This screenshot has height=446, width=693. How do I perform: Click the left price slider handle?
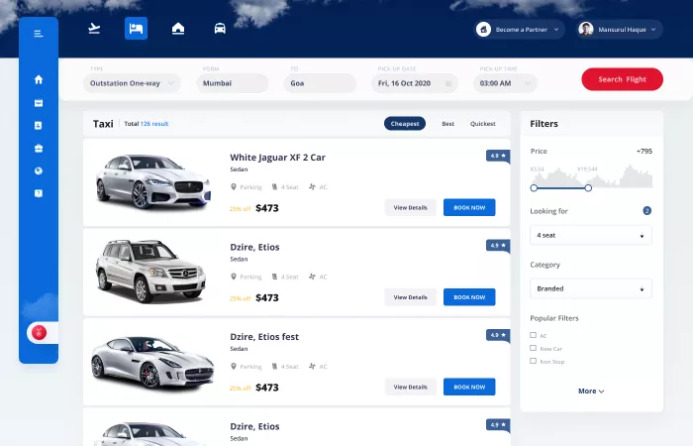534,188
